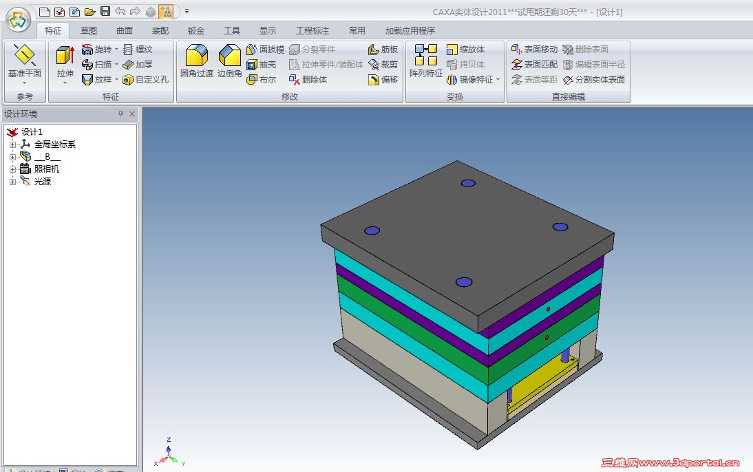Click the XYZ coordinate axis triad
Image resolution: width=753 pixels, height=472 pixels.
click(x=169, y=453)
